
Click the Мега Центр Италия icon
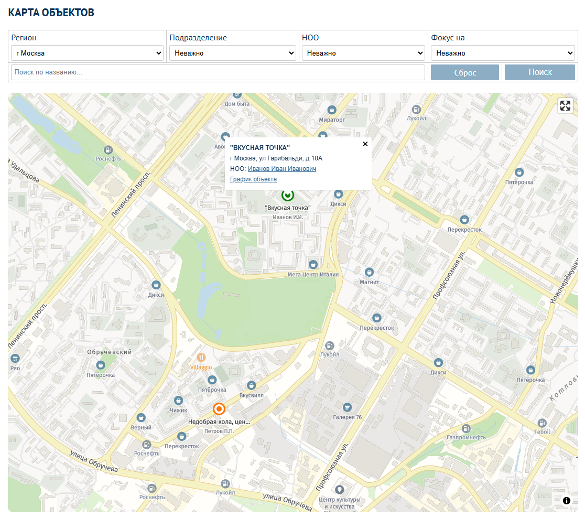pyautogui.click(x=313, y=264)
